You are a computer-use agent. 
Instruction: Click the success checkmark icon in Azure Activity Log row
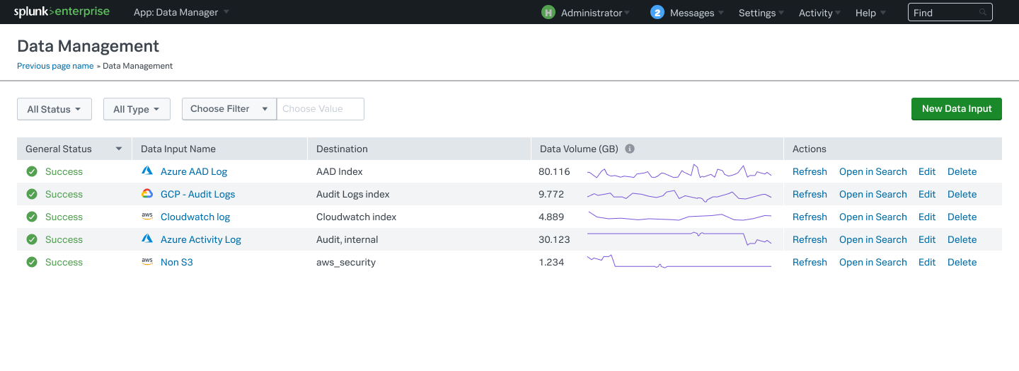click(32, 239)
